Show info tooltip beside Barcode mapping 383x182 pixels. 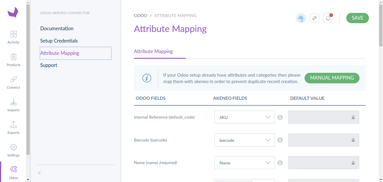click(280, 140)
